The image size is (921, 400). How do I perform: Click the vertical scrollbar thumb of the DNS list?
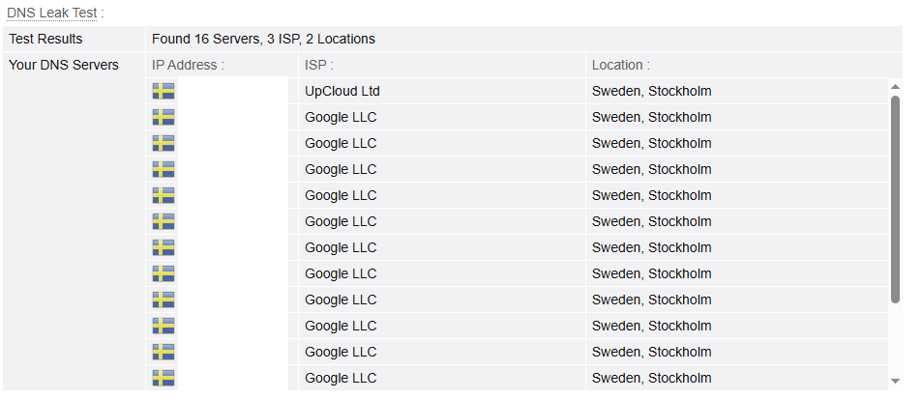click(x=895, y=199)
